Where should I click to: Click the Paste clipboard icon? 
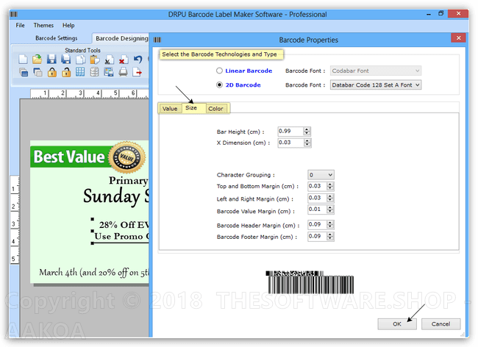point(94,60)
